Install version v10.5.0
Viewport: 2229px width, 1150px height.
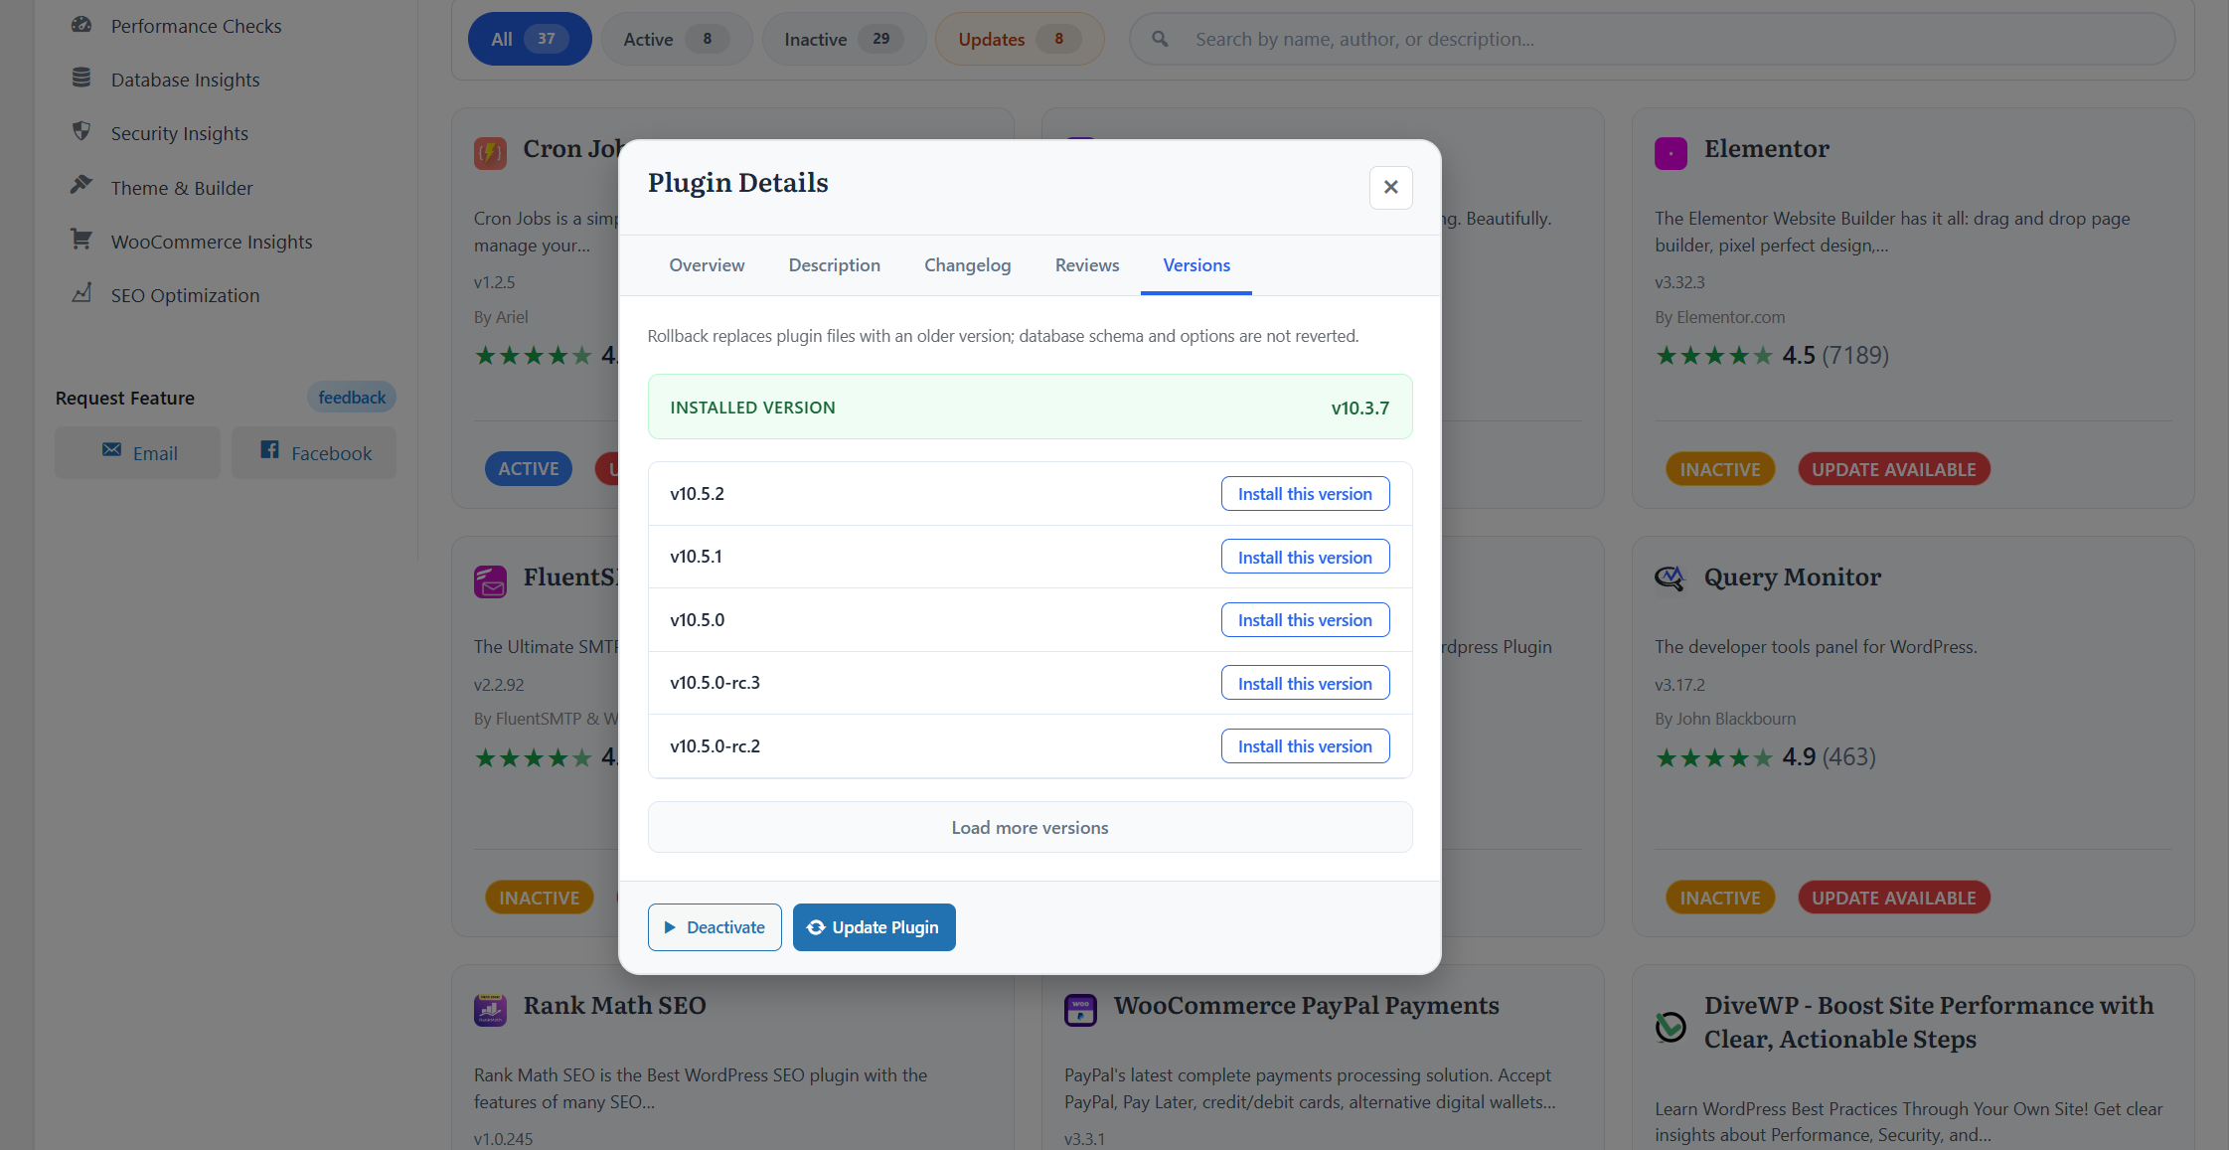1305,620
